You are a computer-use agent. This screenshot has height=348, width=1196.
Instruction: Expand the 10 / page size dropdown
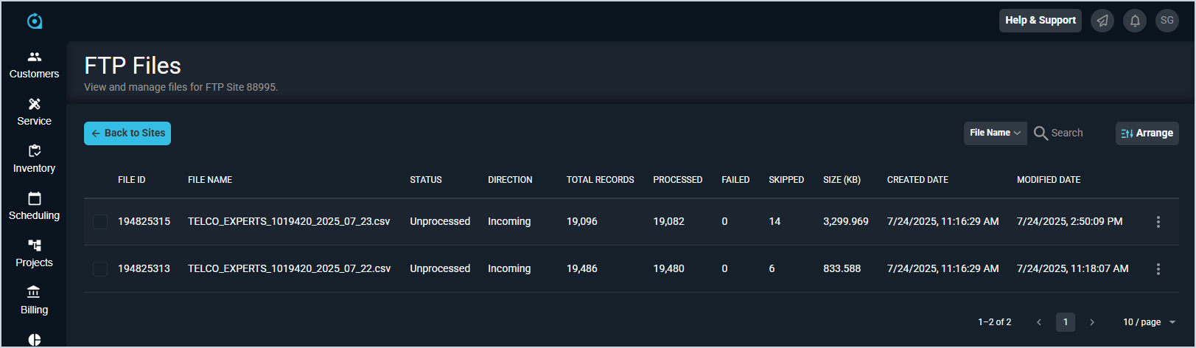pos(1149,322)
